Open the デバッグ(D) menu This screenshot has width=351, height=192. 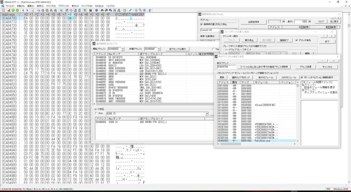pos(51,6)
